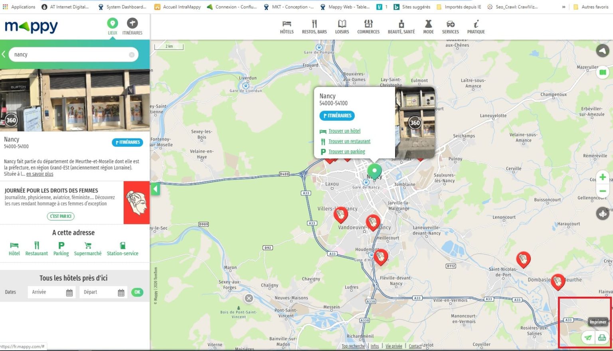Select the COMMERCES category icon

pyautogui.click(x=368, y=26)
